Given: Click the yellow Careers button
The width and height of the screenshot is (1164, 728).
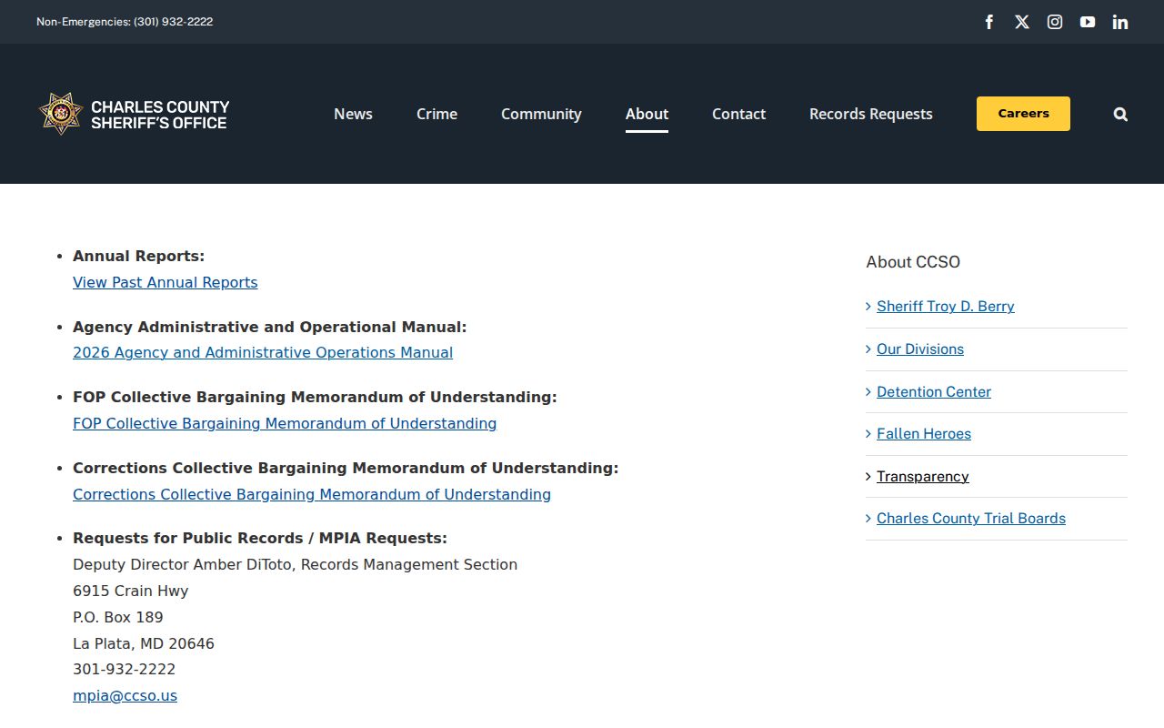Looking at the screenshot, I should click(1023, 114).
